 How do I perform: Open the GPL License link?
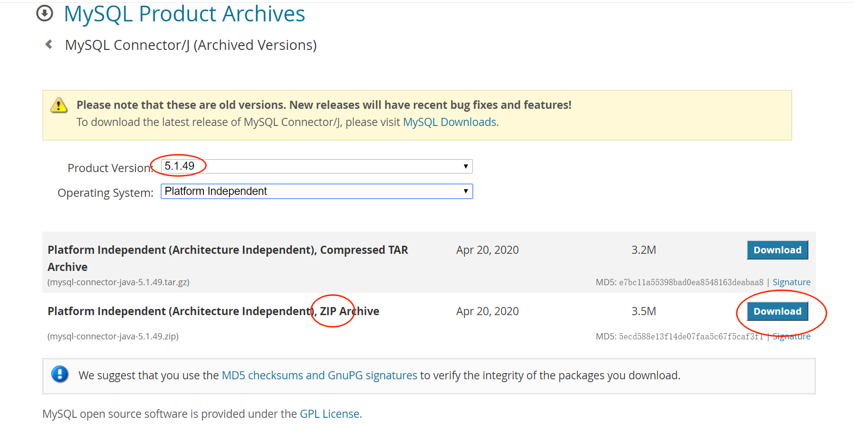[x=329, y=414]
